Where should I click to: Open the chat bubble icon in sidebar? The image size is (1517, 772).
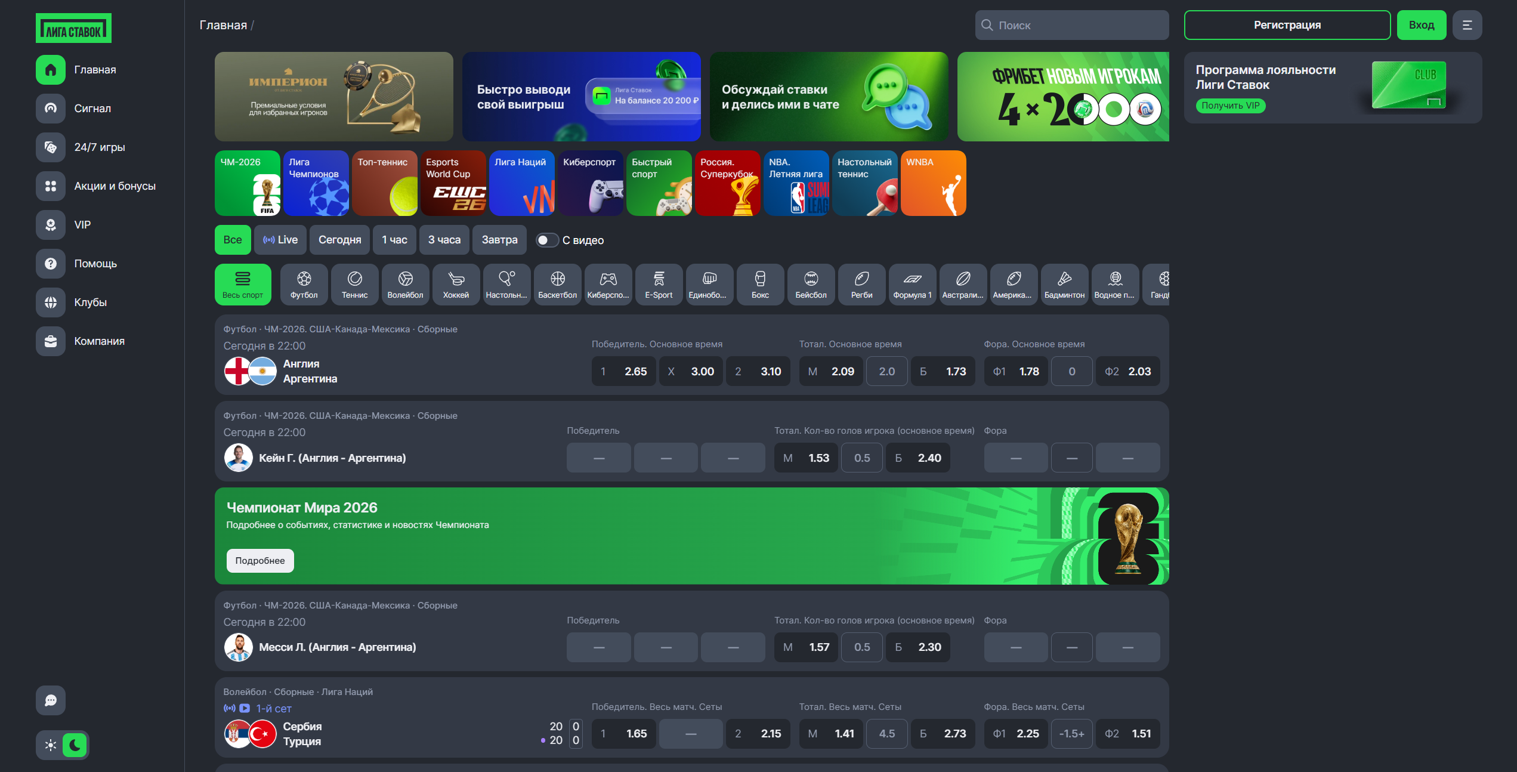point(51,700)
